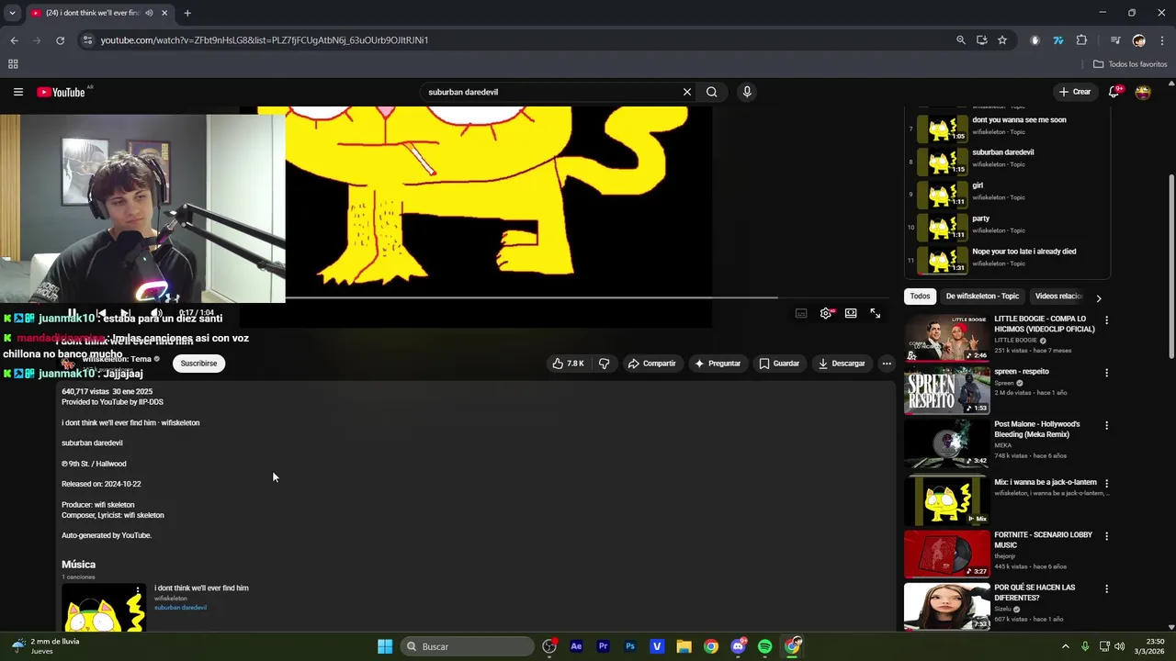The image size is (1176, 661).
Task: Install app icon in address bar
Action: (982, 40)
